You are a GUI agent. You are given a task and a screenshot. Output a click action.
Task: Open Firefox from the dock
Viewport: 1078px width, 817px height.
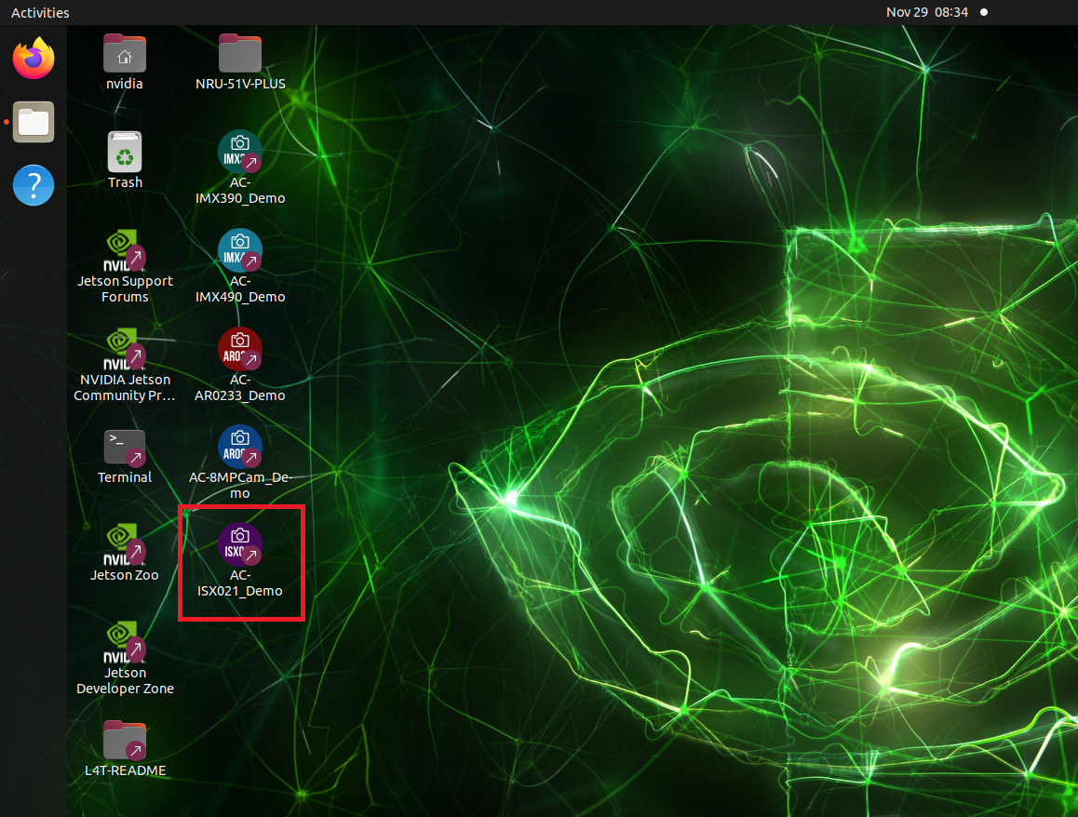pos(34,59)
